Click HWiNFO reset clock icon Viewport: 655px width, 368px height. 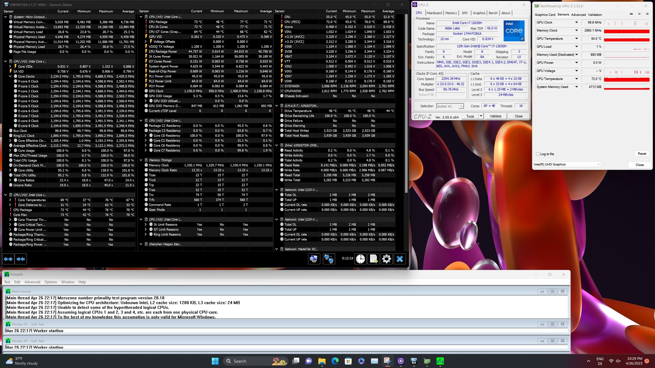(x=360, y=259)
